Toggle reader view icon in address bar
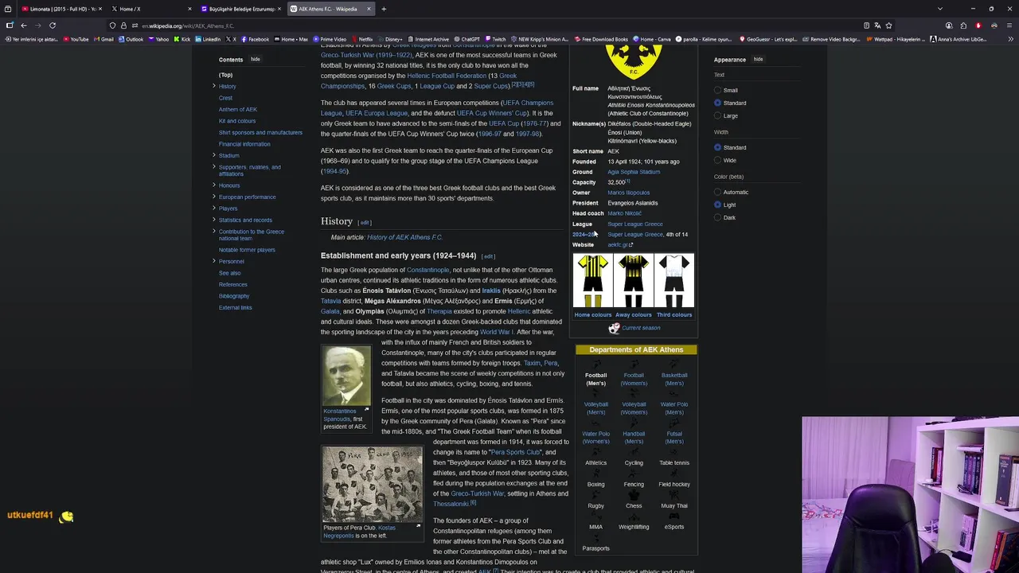This screenshot has height=573, width=1019. pos(867,25)
